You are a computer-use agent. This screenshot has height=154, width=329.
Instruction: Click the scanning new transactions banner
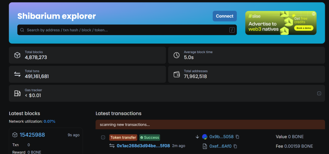[210, 125]
